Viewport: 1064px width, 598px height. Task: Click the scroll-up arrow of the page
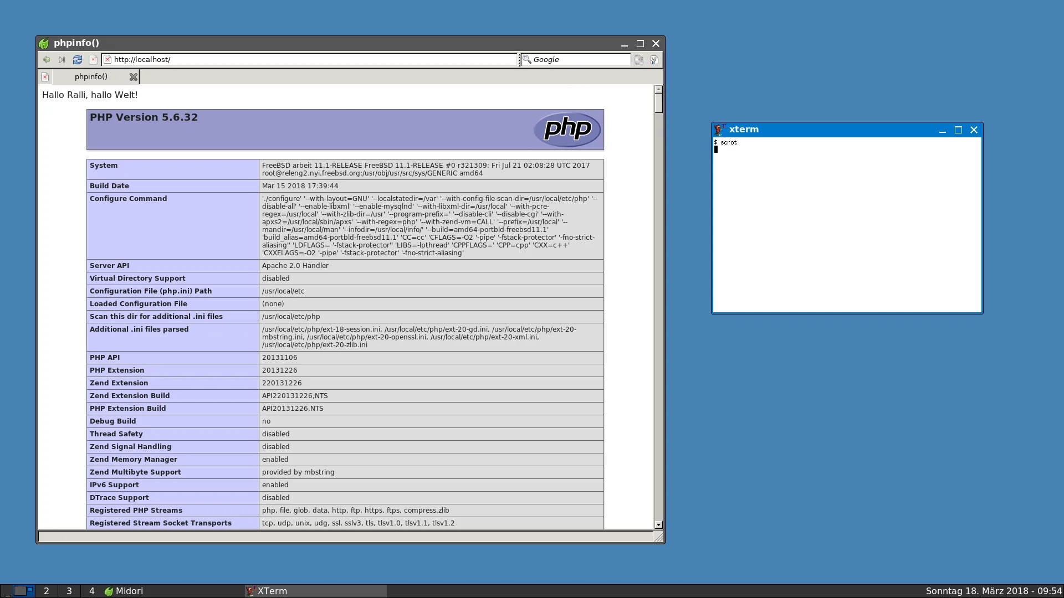click(x=658, y=89)
